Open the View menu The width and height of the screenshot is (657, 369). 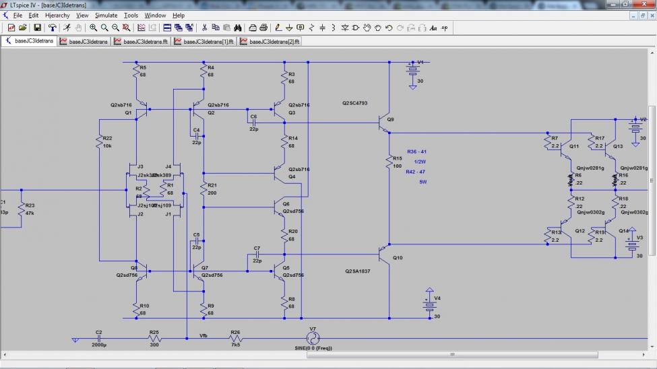point(82,15)
